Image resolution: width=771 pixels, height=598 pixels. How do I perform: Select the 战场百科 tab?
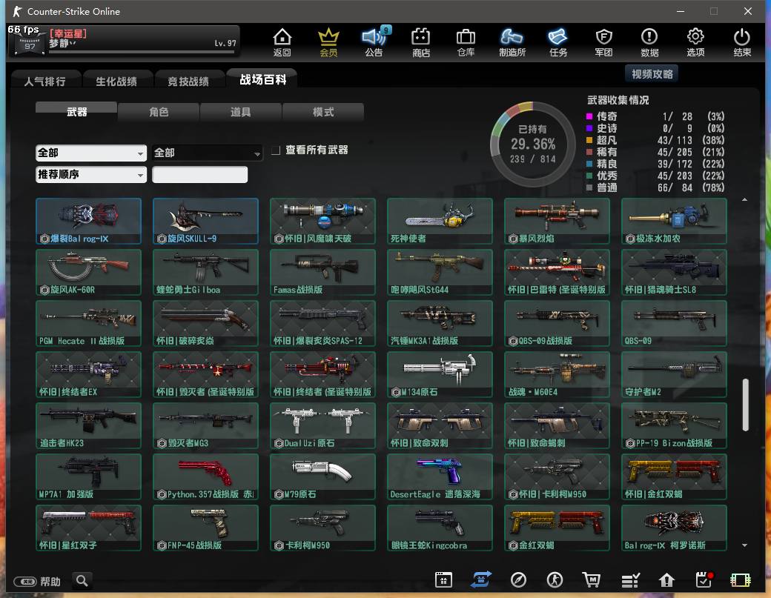click(263, 79)
